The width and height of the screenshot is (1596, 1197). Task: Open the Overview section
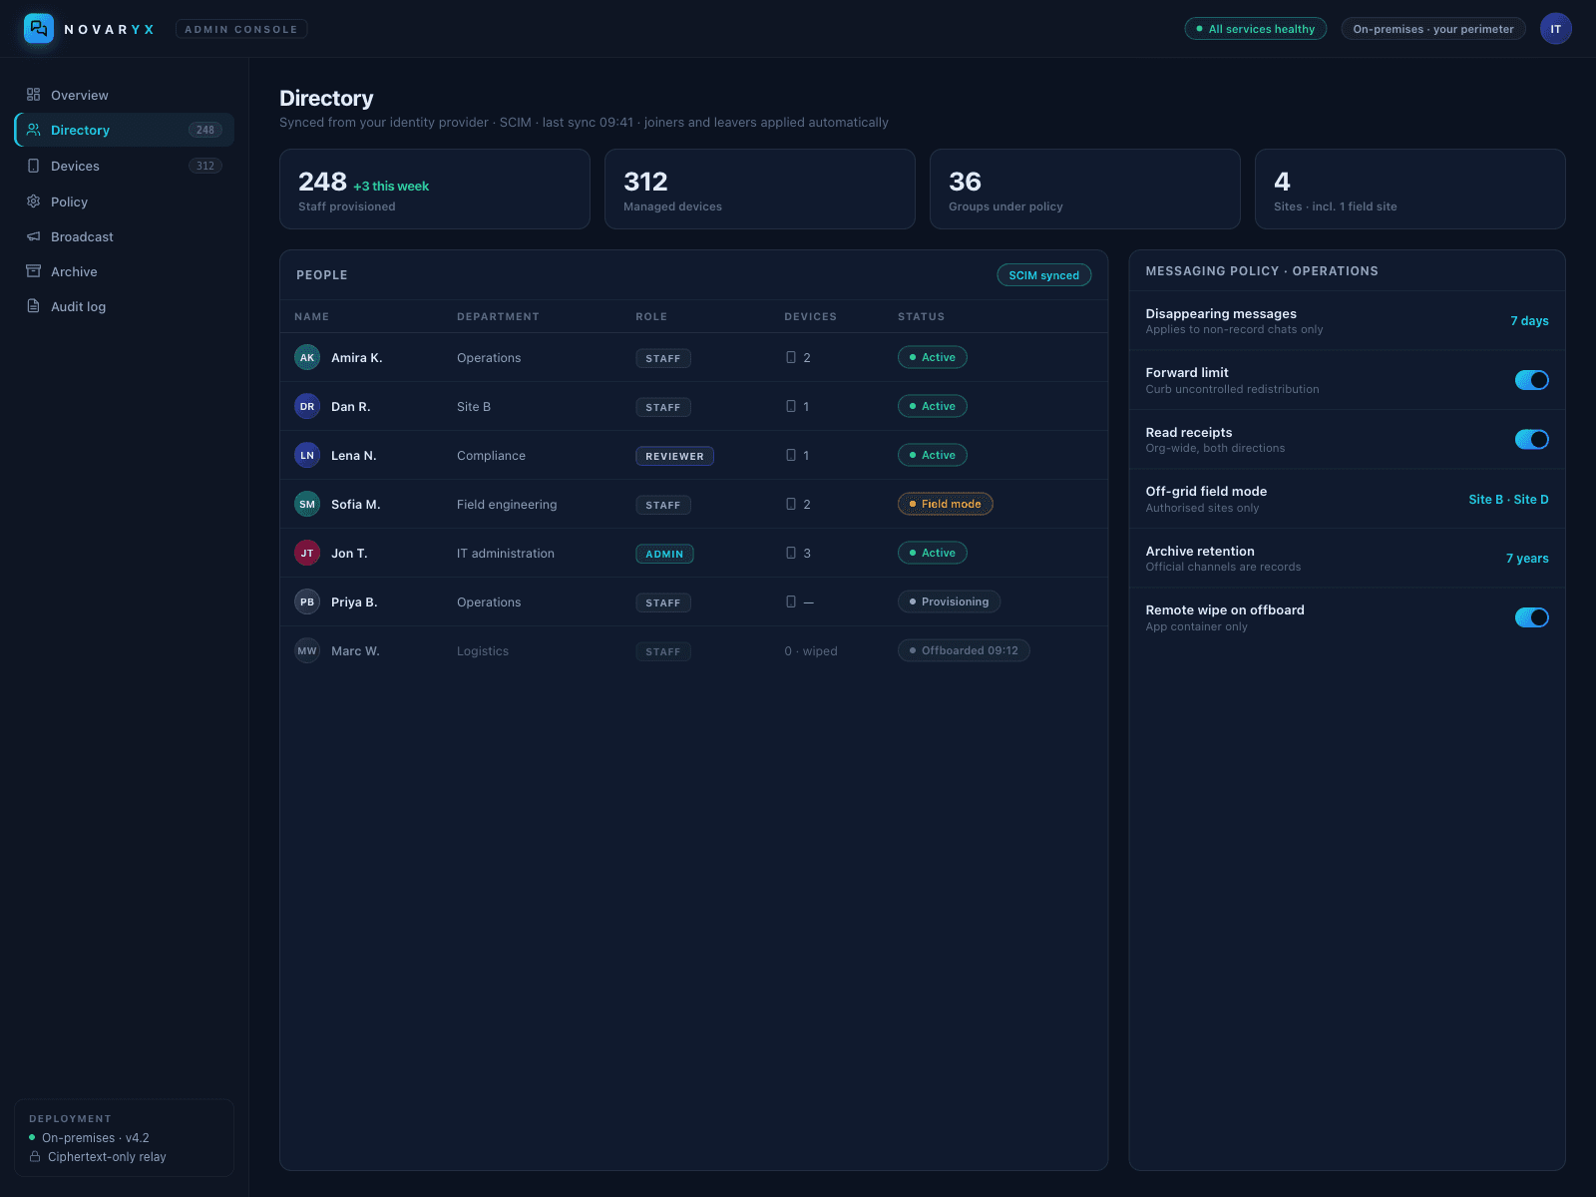coord(125,95)
